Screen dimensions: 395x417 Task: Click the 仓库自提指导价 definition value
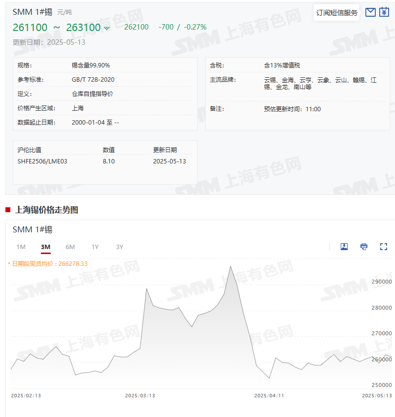(92, 94)
